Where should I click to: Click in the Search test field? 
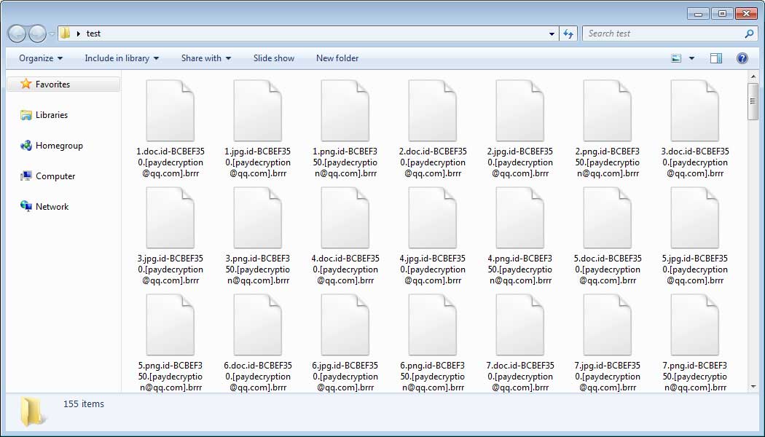coord(664,34)
